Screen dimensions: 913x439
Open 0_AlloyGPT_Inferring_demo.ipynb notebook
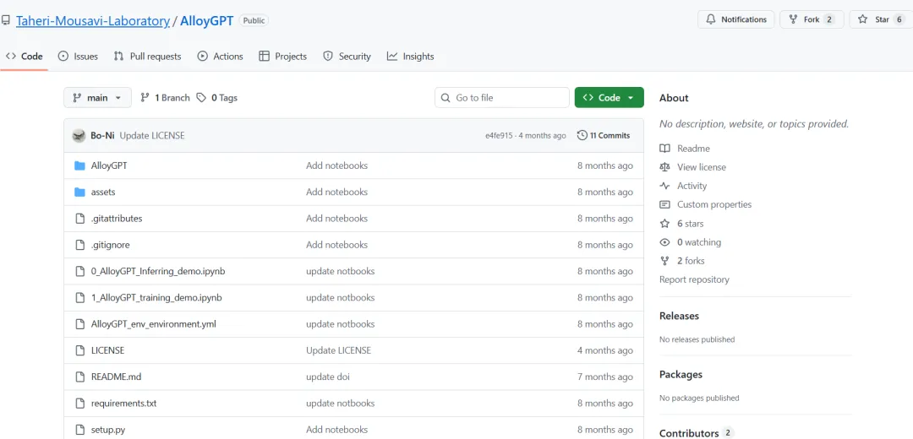click(158, 271)
